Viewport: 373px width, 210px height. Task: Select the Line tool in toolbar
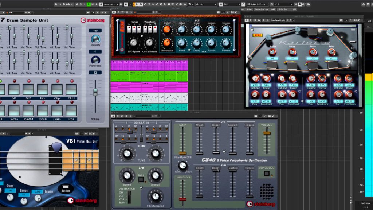(x=177, y=4)
